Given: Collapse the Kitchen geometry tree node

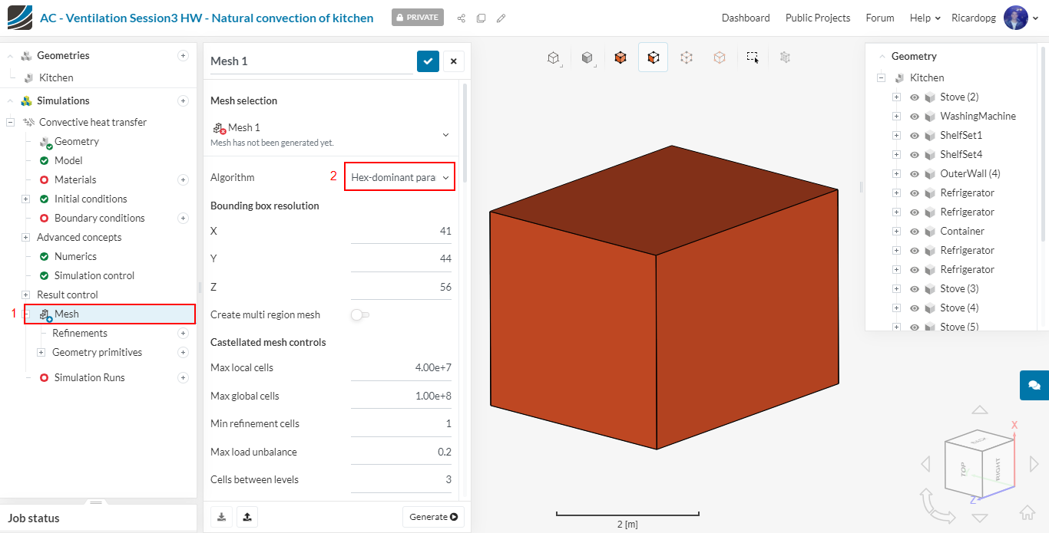Looking at the screenshot, I should click(x=881, y=77).
